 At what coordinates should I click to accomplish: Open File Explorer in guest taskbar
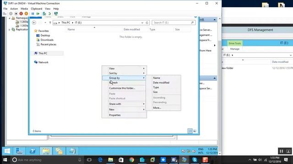pyautogui.click(x=46, y=151)
